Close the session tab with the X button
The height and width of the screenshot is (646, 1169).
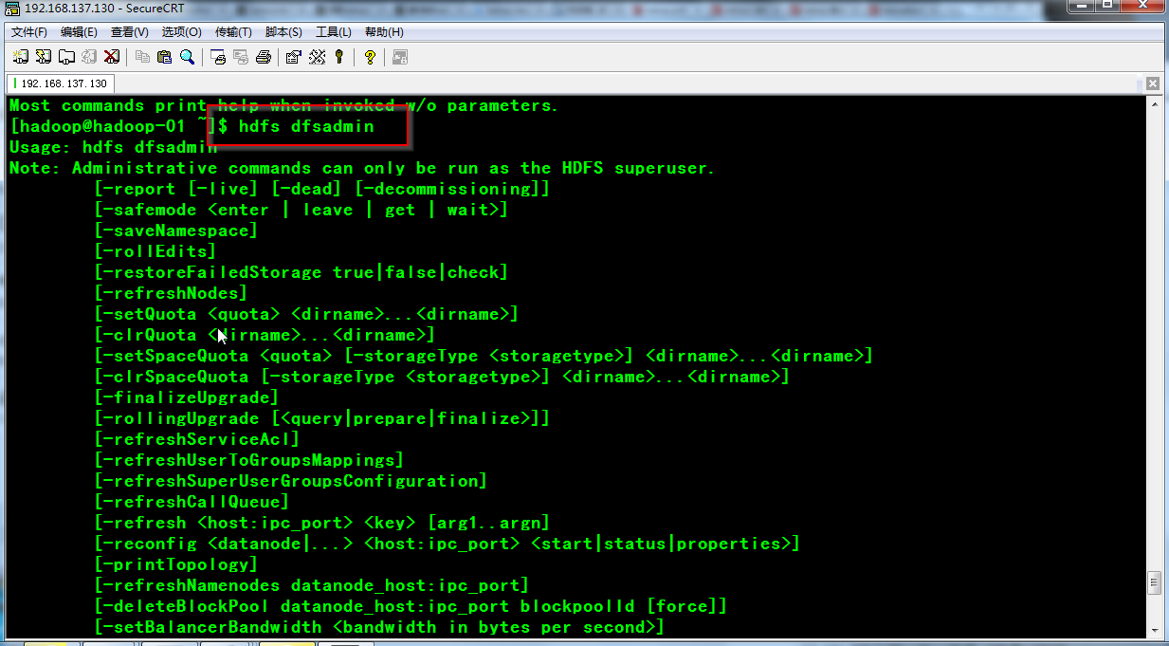tap(1153, 83)
